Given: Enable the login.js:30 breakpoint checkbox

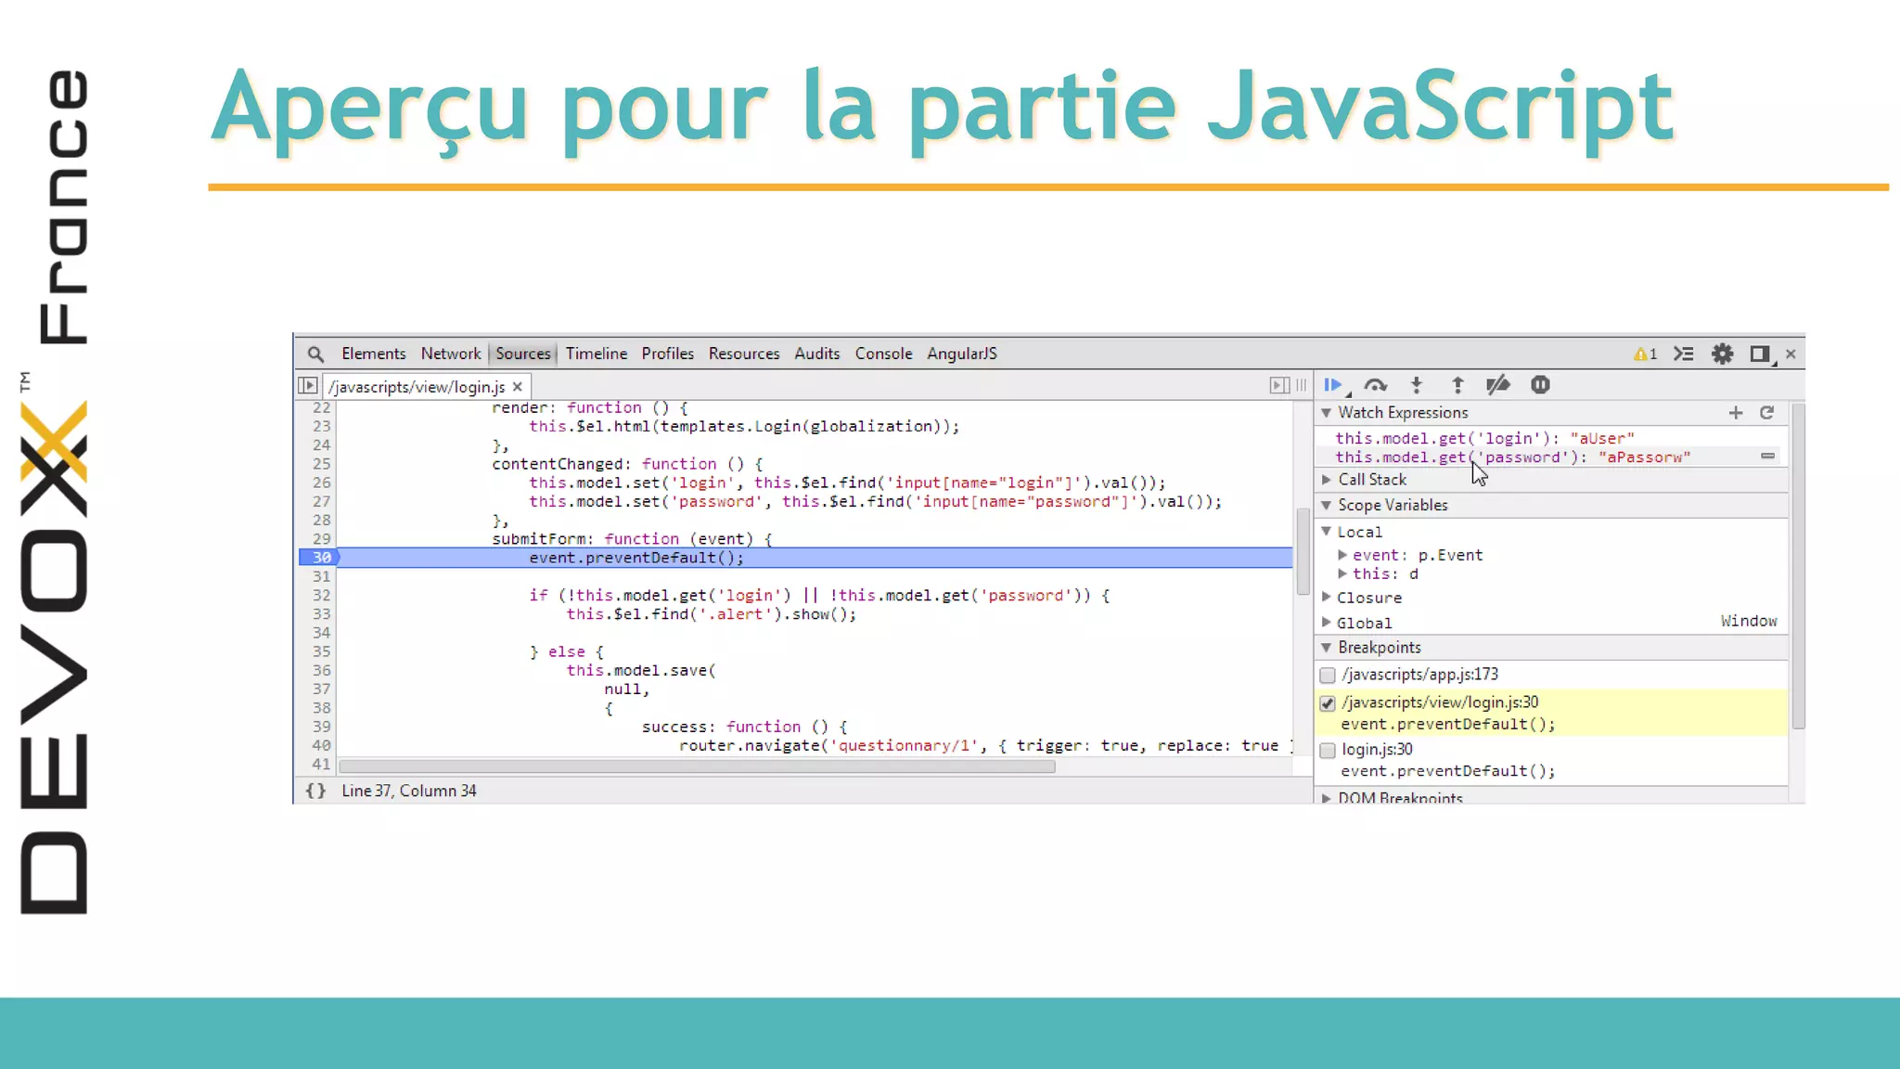Looking at the screenshot, I should 1328,750.
